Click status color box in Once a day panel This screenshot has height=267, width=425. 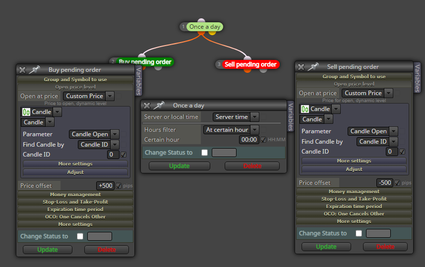[224, 153]
